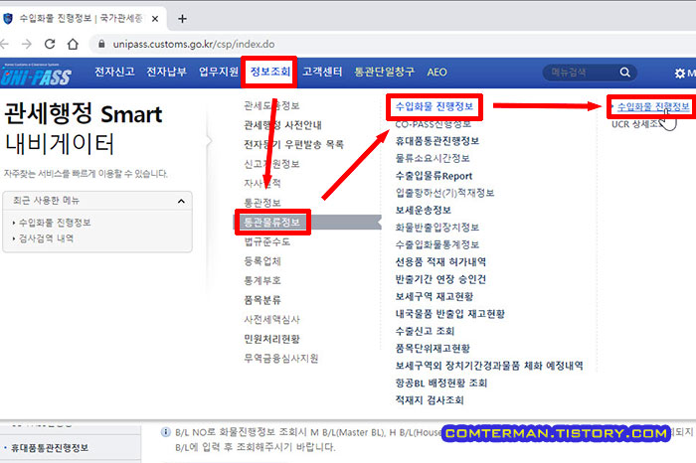
Task: Click 보세구역외 장치기간경과물품 체화 예정내역 link
Action: point(489,366)
